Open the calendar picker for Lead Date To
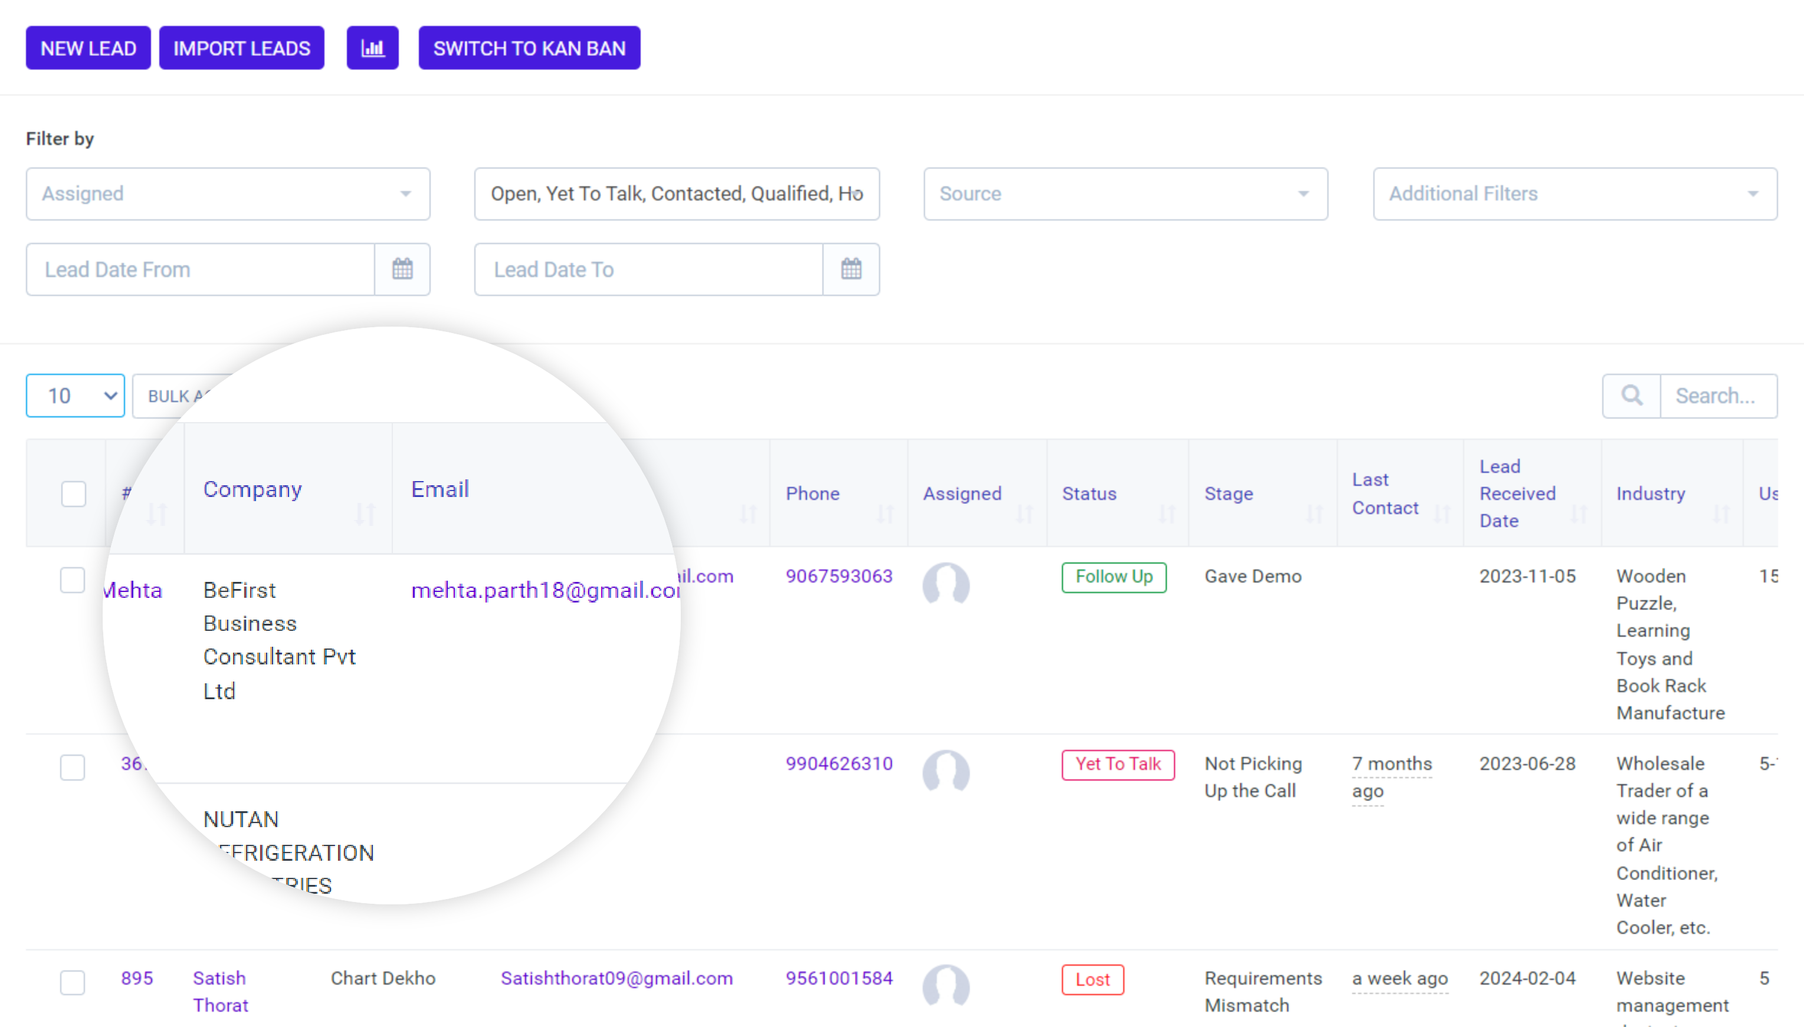Viewport: 1804px width, 1027px height. [x=852, y=269]
